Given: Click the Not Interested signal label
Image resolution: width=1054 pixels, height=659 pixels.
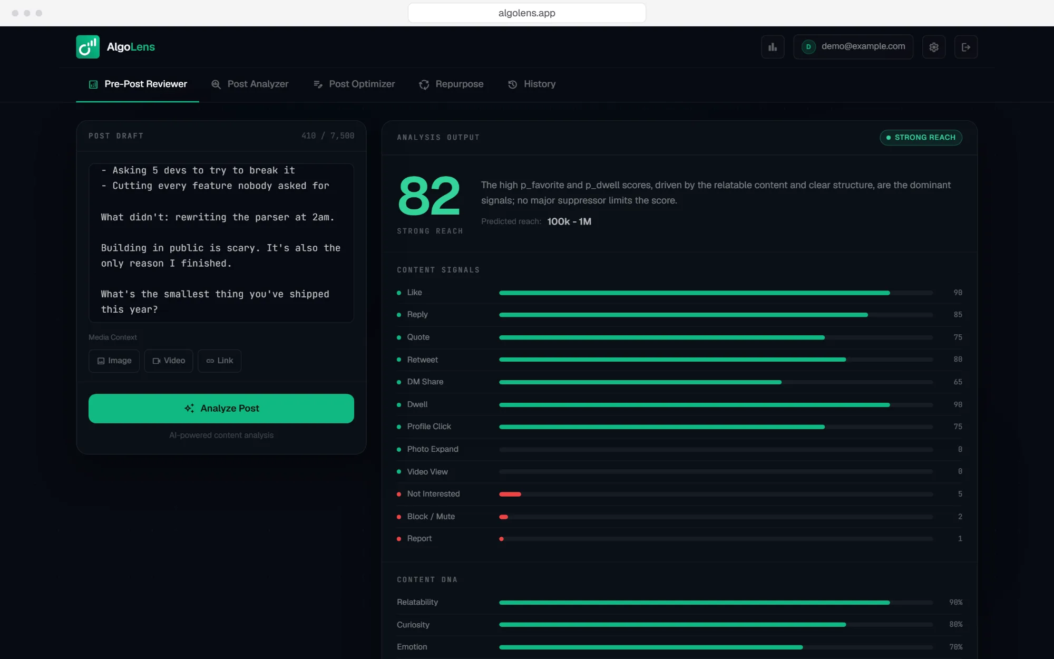Looking at the screenshot, I should (x=433, y=494).
